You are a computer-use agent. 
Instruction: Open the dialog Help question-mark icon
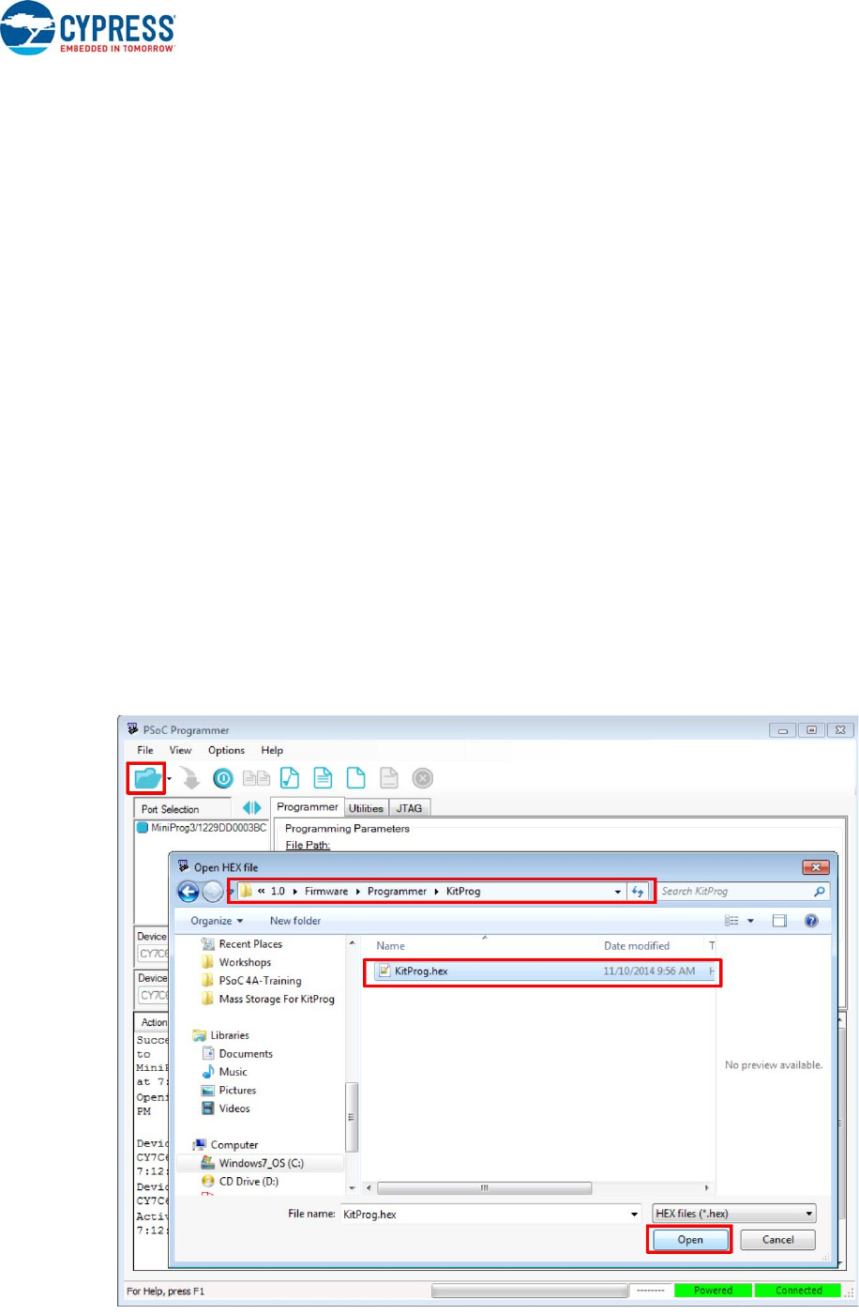(x=811, y=921)
